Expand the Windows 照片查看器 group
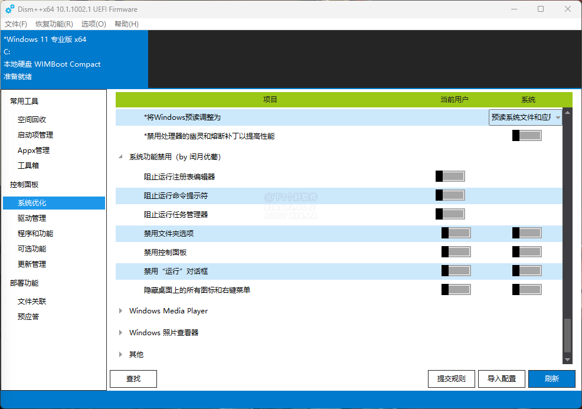The width and height of the screenshot is (582, 409). point(120,332)
